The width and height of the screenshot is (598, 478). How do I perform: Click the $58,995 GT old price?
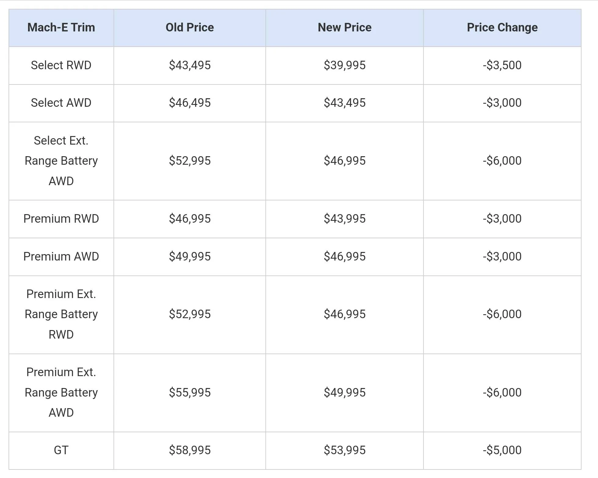click(190, 450)
